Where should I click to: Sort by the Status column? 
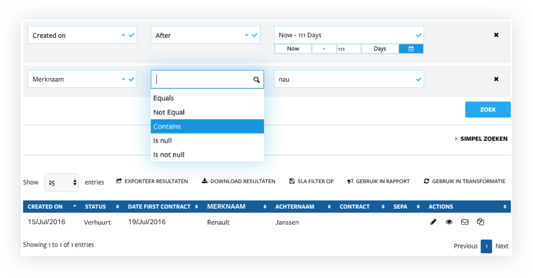[x=102, y=207]
